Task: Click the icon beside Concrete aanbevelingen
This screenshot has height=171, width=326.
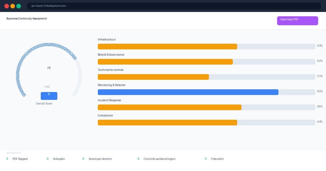Action: click(138, 159)
